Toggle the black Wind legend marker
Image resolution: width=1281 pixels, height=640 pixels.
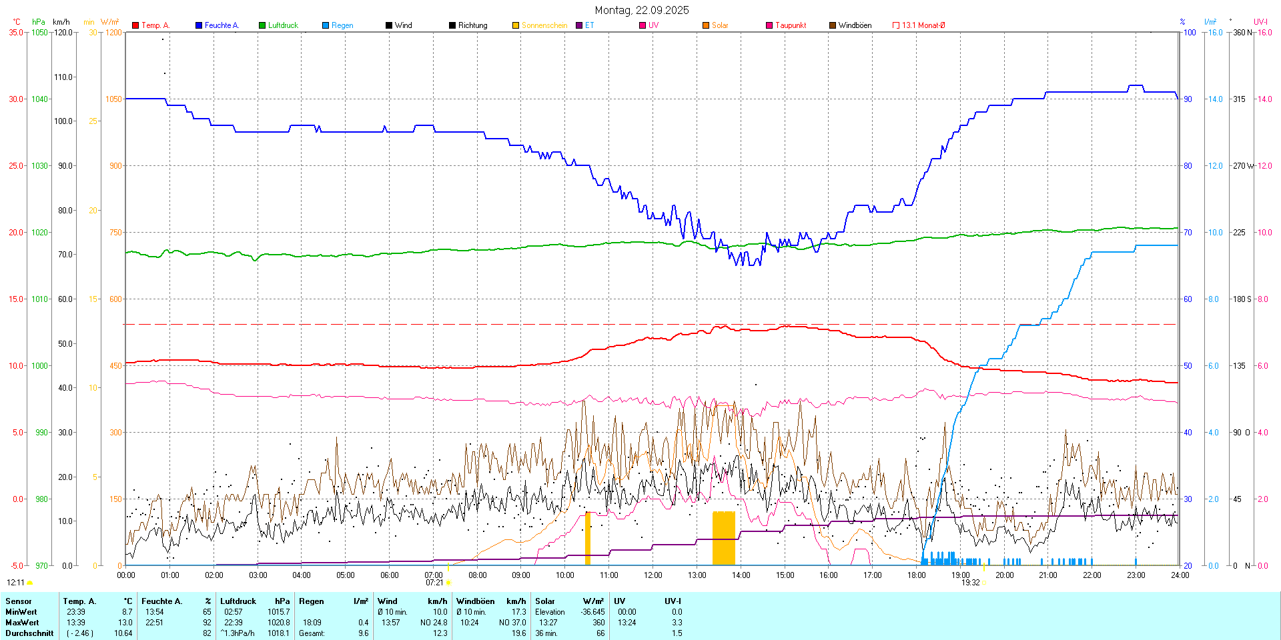coord(389,25)
